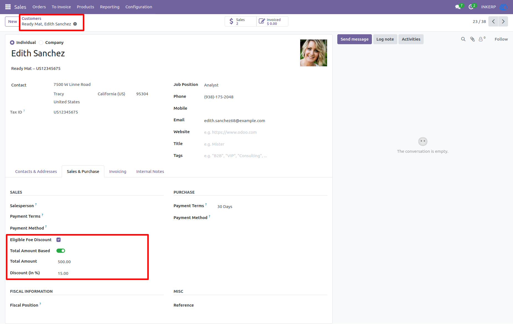This screenshot has width=513, height=324.
Task: Edit the Total Amount value 500.00
Action: [64, 262]
